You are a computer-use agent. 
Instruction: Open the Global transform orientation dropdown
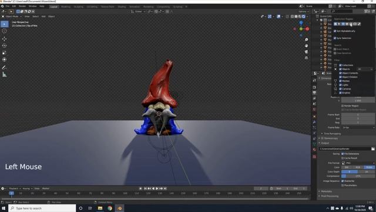[138, 12]
